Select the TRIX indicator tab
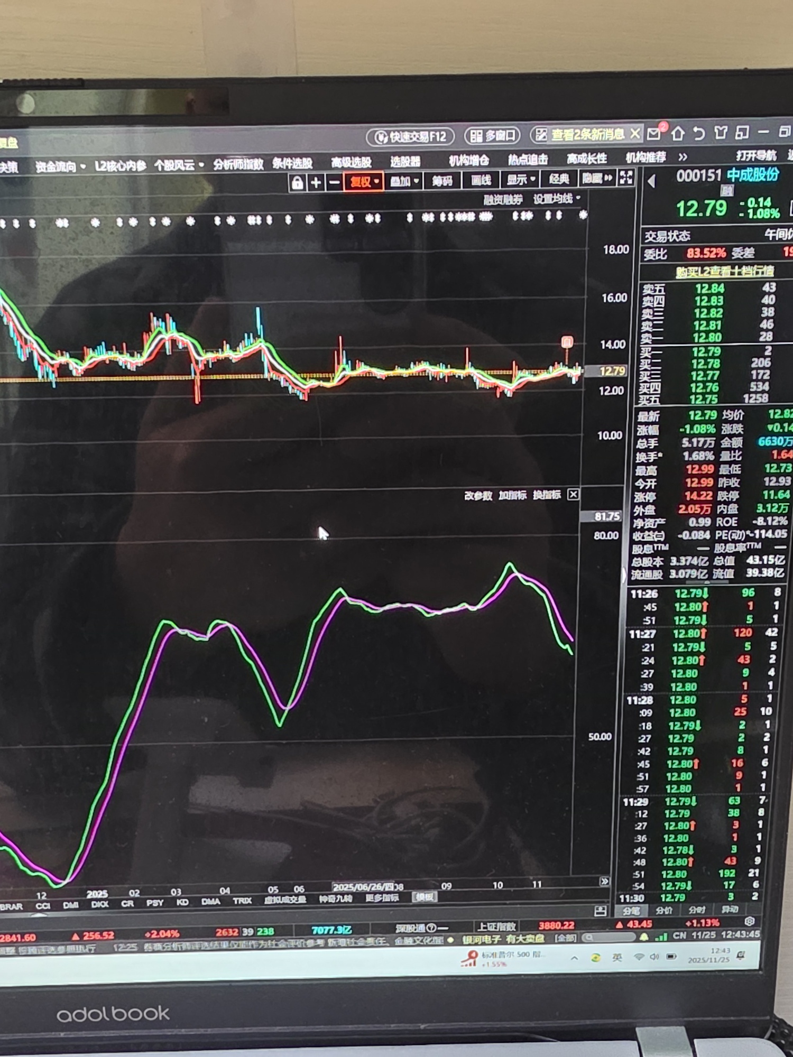Screen dimensions: 793x1057 pos(242,900)
